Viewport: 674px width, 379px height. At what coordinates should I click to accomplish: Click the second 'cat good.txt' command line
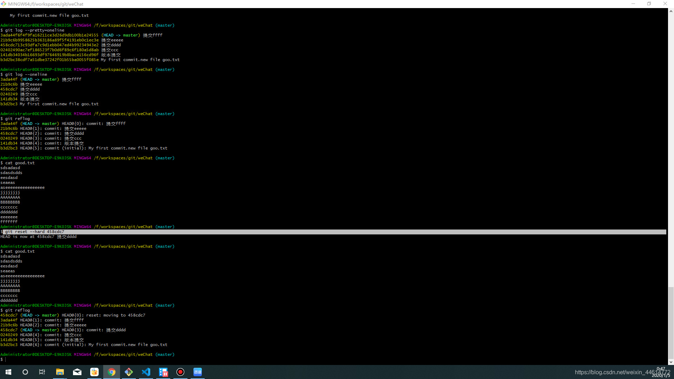pyautogui.click(x=18, y=251)
